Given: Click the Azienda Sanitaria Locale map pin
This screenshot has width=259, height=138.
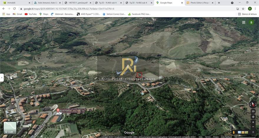Looking at the screenshot, I should 58,110.
